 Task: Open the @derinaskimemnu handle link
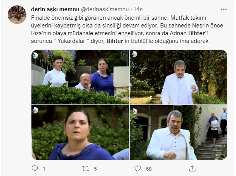coord(105,9)
